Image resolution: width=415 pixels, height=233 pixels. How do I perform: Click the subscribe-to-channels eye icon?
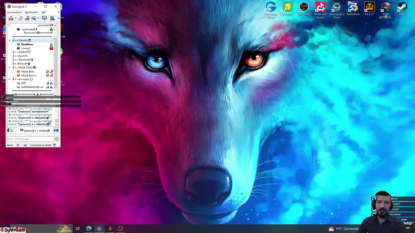44,18
